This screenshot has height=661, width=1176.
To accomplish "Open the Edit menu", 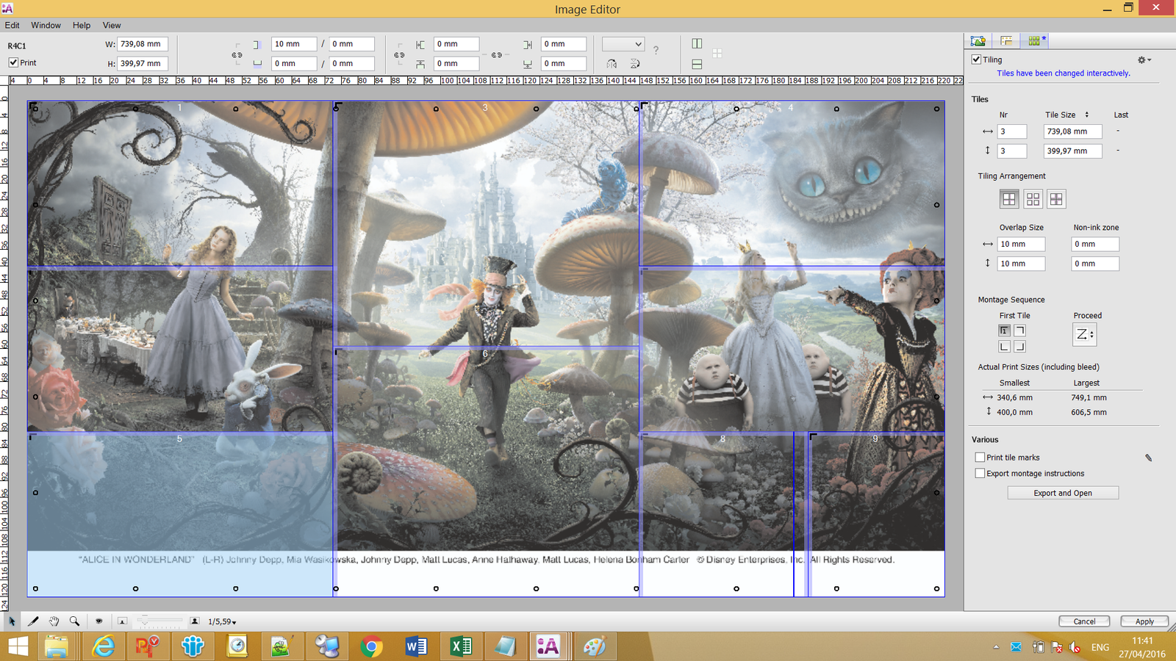I will click(12, 25).
